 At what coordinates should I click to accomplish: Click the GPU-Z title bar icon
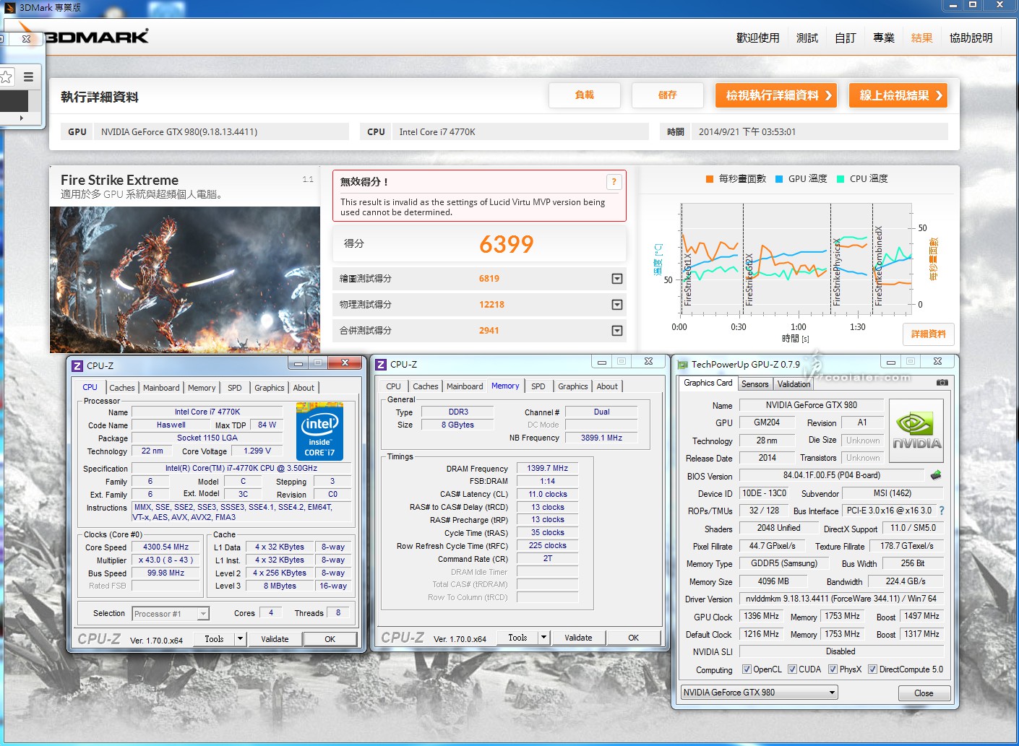pos(683,365)
